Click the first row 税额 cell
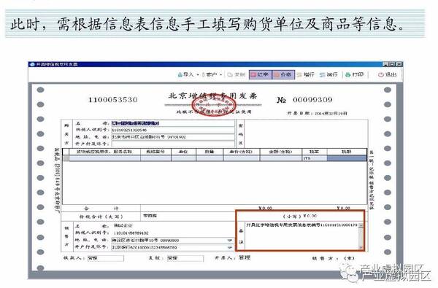The width and height of the screenshot is (438, 288). tap(347, 158)
